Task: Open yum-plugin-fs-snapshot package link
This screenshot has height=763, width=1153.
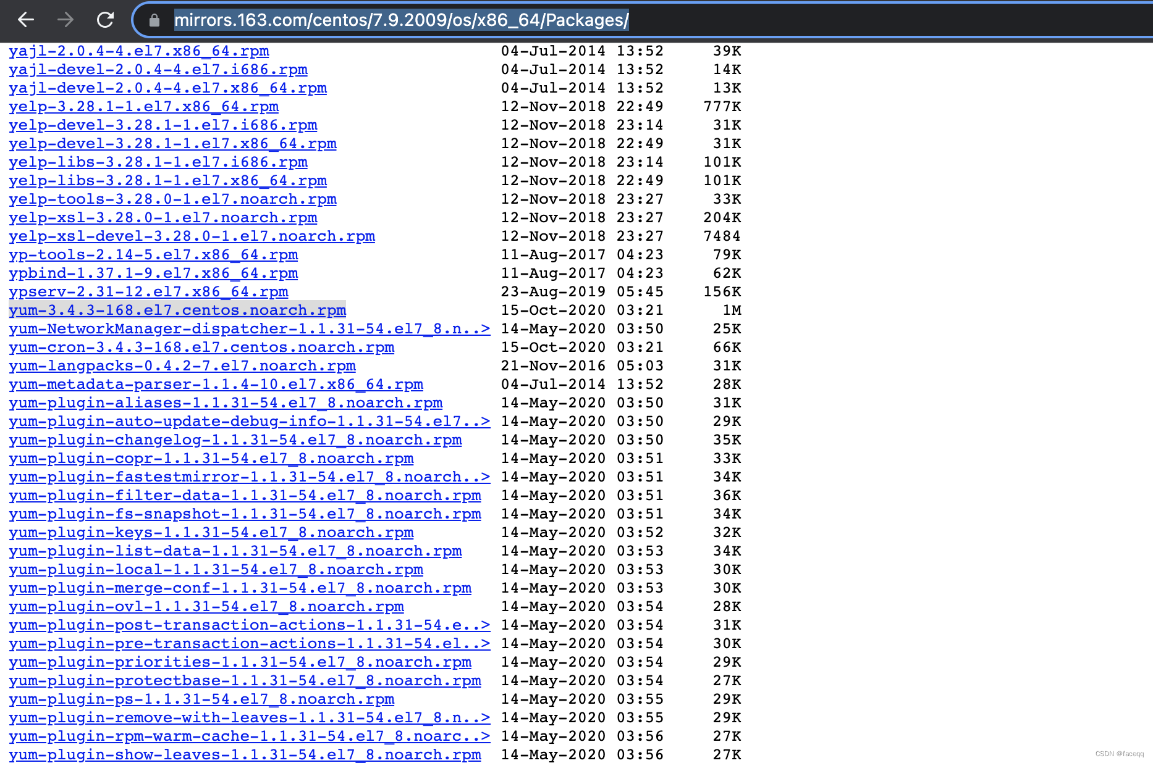Action: (245, 514)
